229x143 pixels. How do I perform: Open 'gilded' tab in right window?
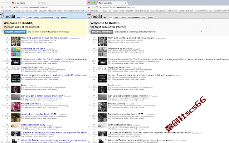tap(150, 17)
